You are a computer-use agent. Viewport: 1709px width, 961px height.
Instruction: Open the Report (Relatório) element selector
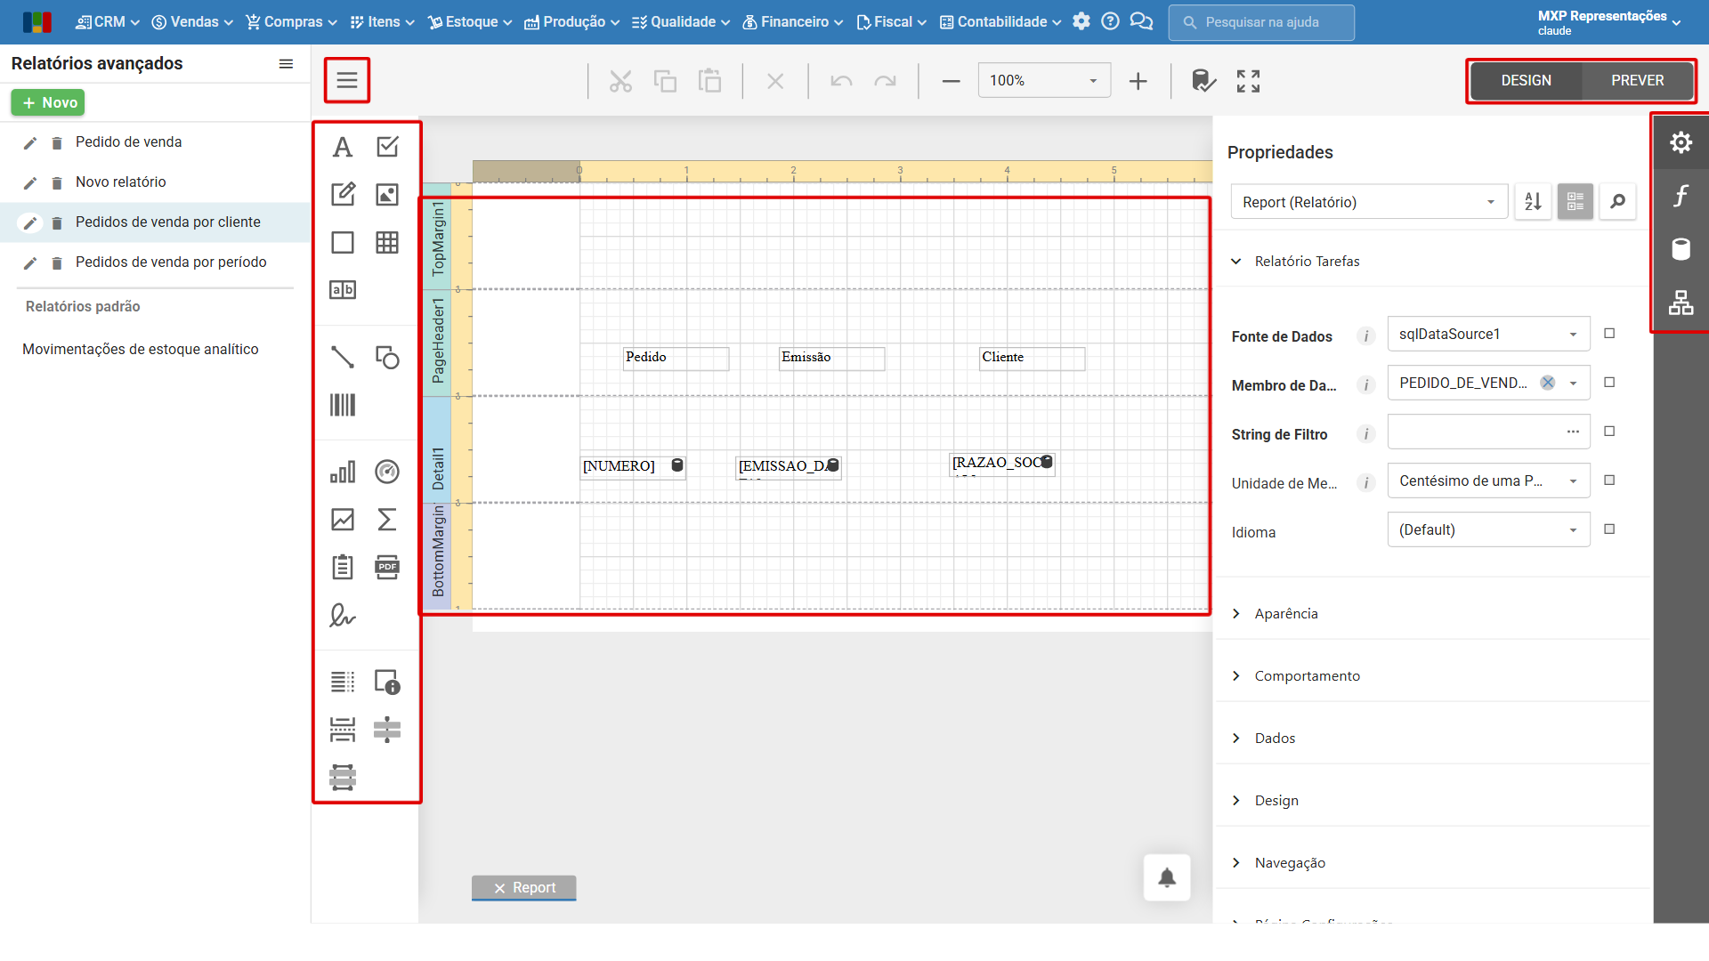point(1369,202)
